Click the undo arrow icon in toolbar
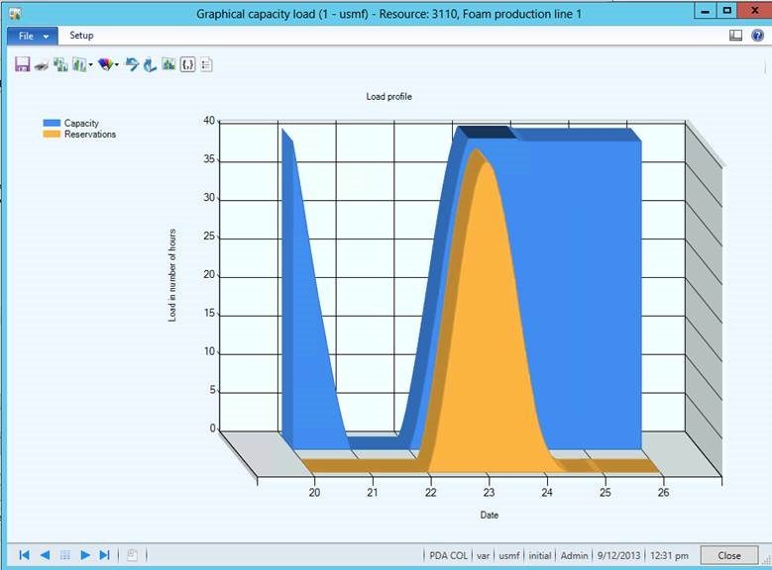This screenshot has width=772, height=570. (x=132, y=64)
